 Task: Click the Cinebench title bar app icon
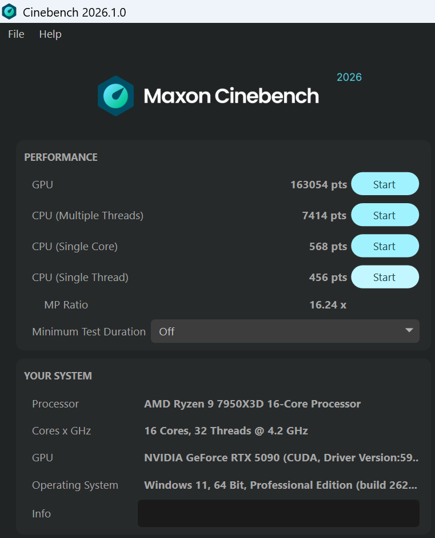[9, 11]
